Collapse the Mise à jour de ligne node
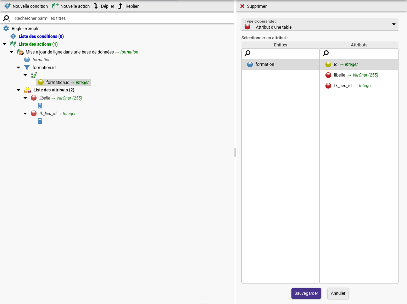The image size is (407, 304). coord(11,52)
